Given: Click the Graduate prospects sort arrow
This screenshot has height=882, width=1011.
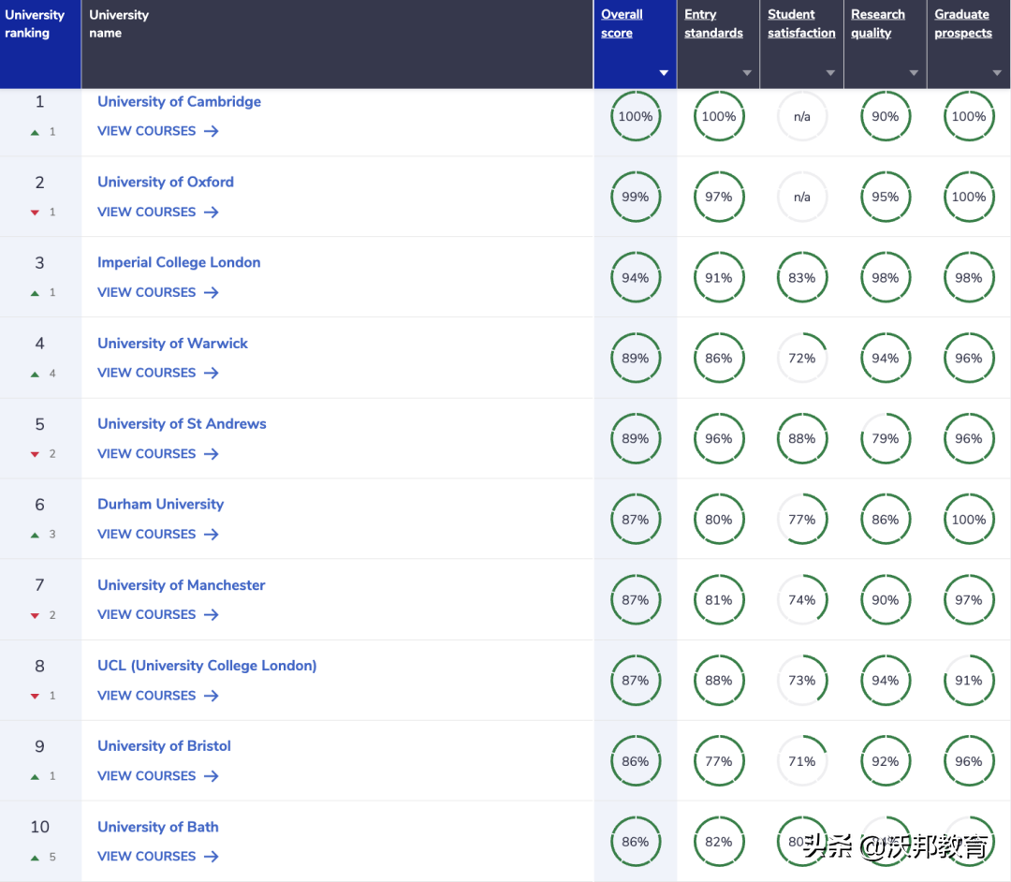Looking at the screenshot, I should point(997,73).
